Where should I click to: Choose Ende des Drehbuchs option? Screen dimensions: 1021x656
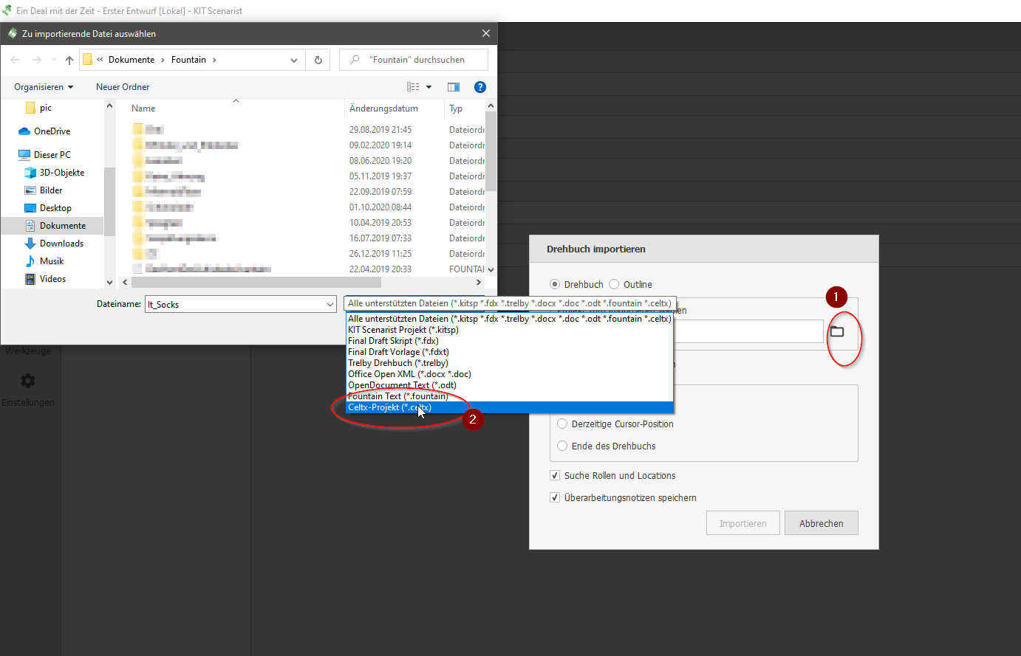pos(562,446)
